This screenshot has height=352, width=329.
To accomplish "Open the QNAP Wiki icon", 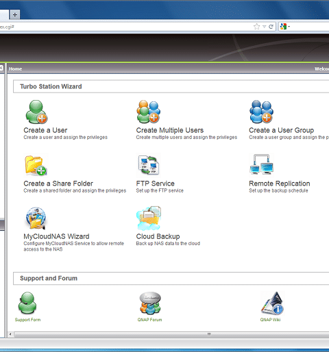I will 272,303.
